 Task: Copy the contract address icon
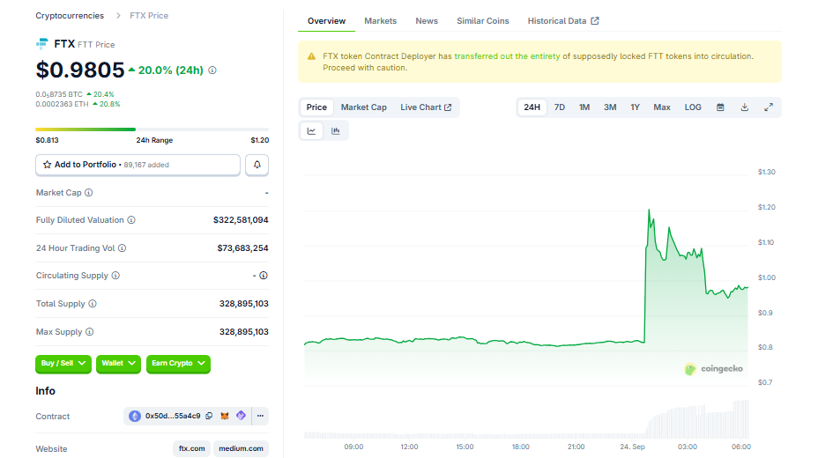pyautogui.click(x=209, y=416)
